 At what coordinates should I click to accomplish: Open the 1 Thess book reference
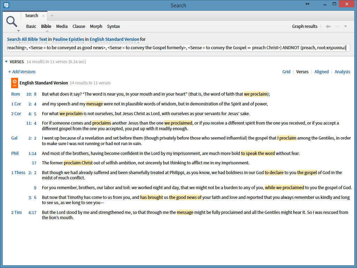(x=18, y=173)
